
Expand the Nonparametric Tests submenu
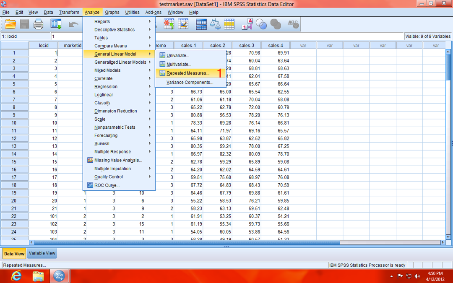click(x=119, y=127)
